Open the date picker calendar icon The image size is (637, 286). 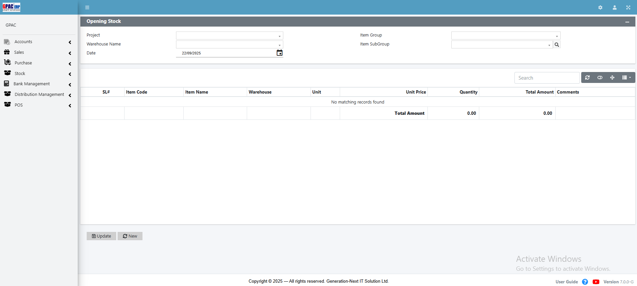coord(279,53)
